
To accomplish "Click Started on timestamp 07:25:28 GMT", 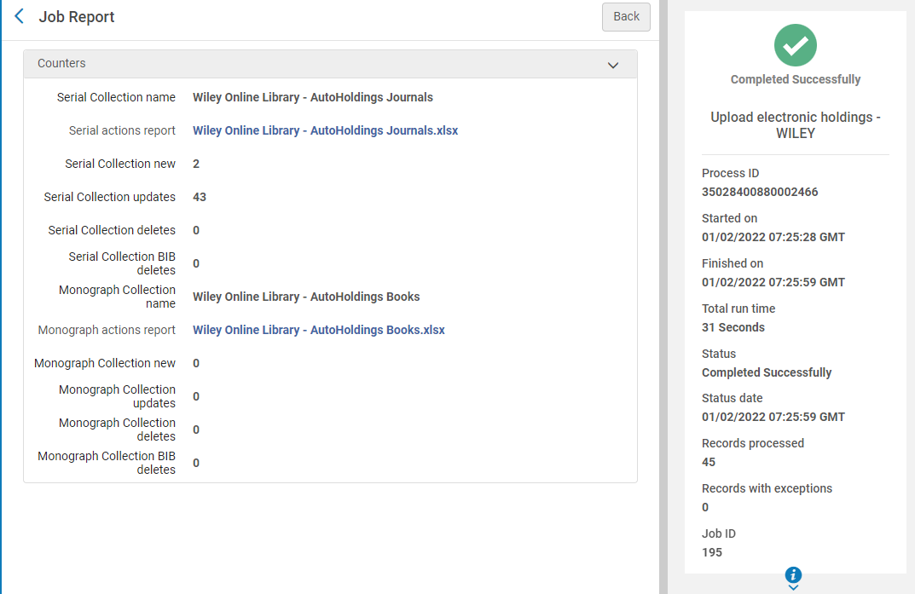I will (773, 237).
